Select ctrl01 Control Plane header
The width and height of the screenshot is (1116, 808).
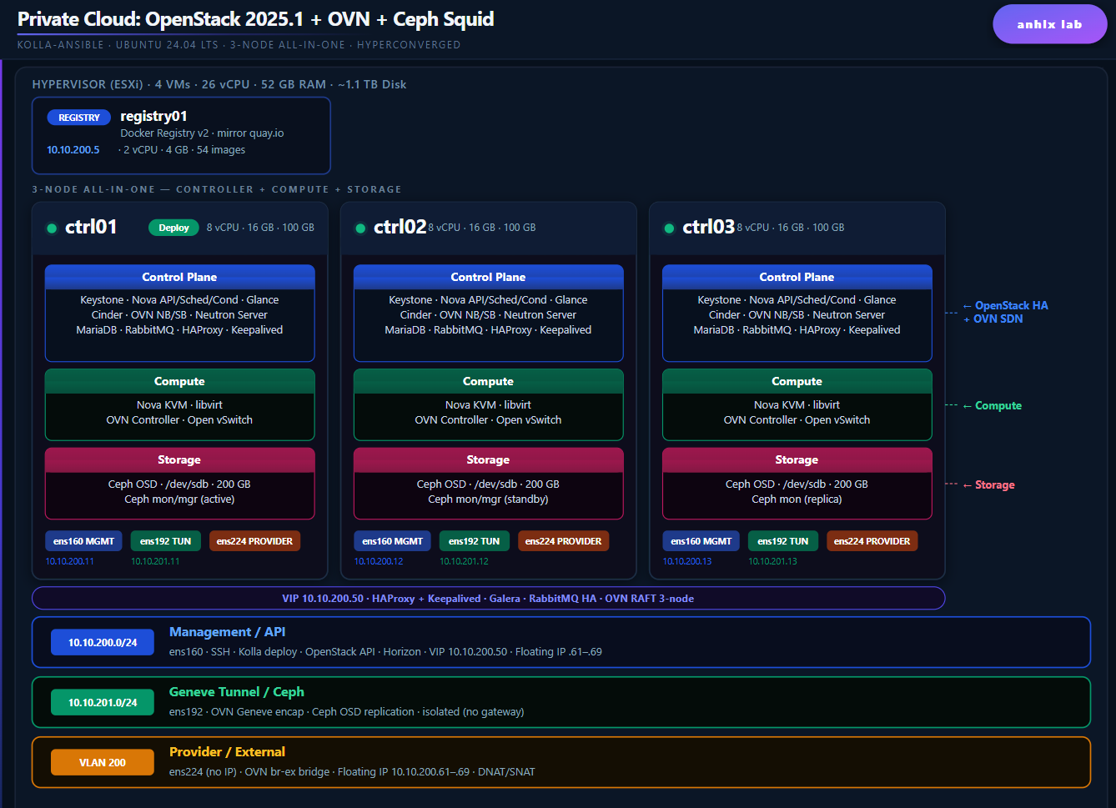click(179, 277)
